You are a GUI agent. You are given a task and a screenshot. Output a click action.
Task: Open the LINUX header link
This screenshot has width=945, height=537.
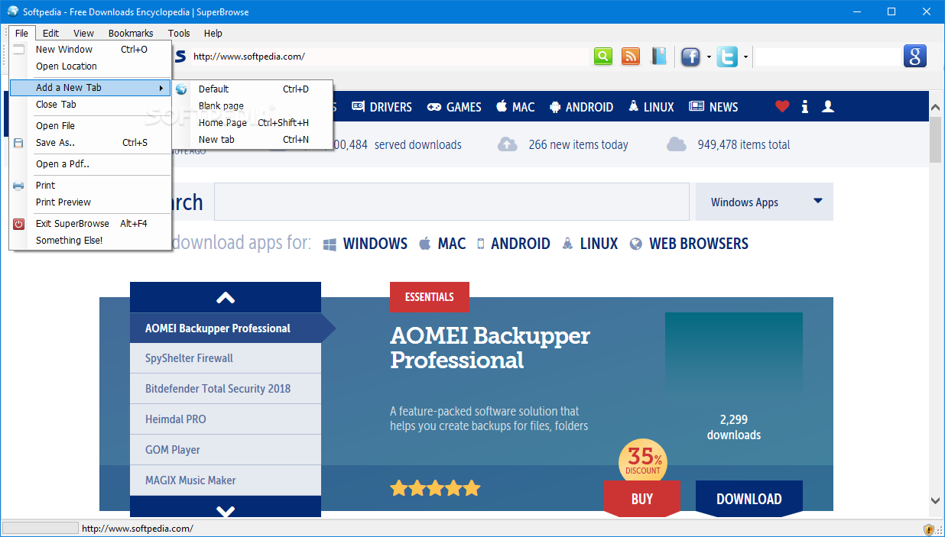651,107
